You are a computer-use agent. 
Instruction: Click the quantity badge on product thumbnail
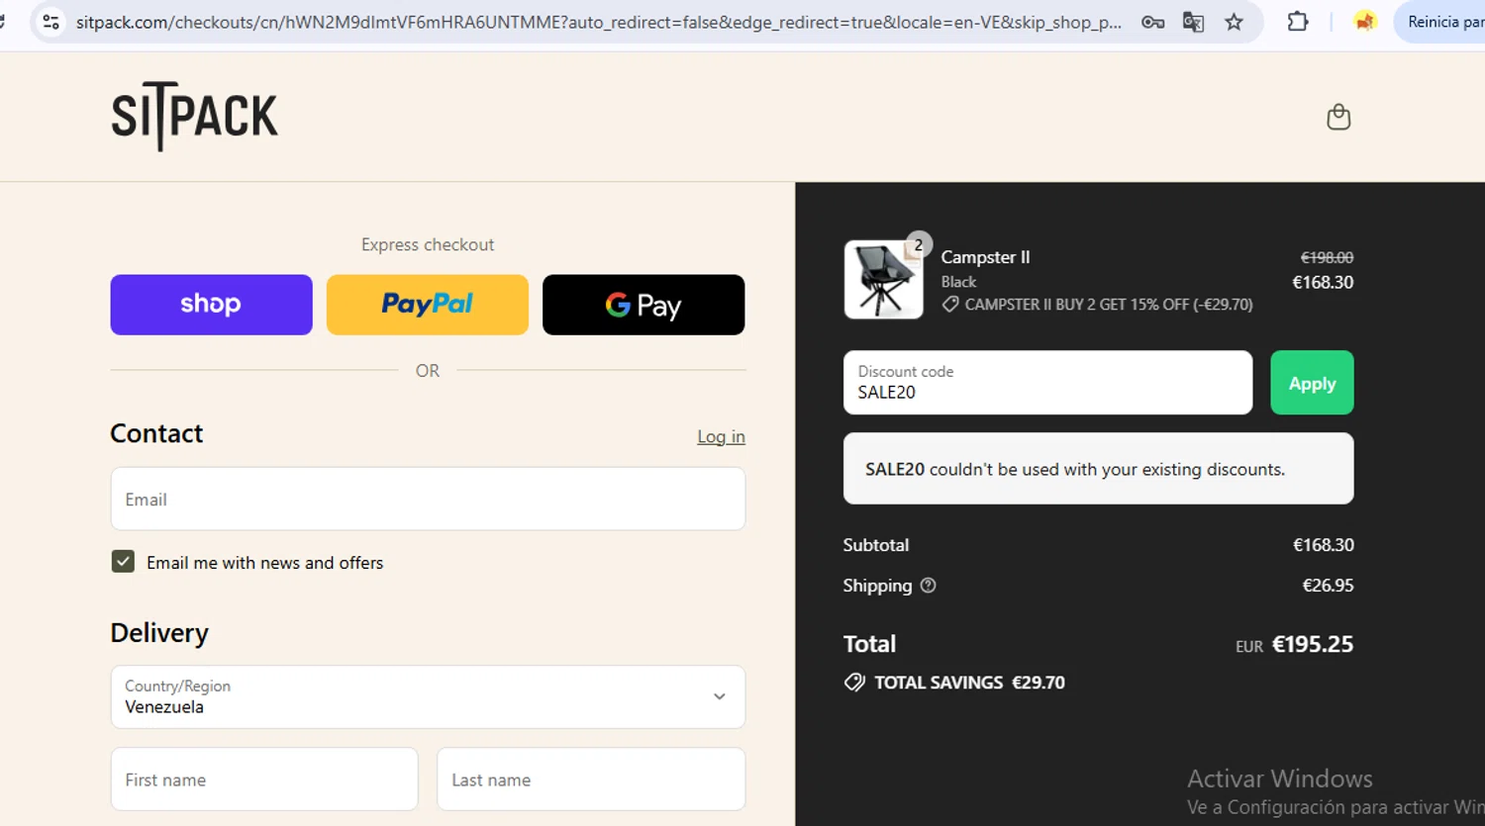919,244
